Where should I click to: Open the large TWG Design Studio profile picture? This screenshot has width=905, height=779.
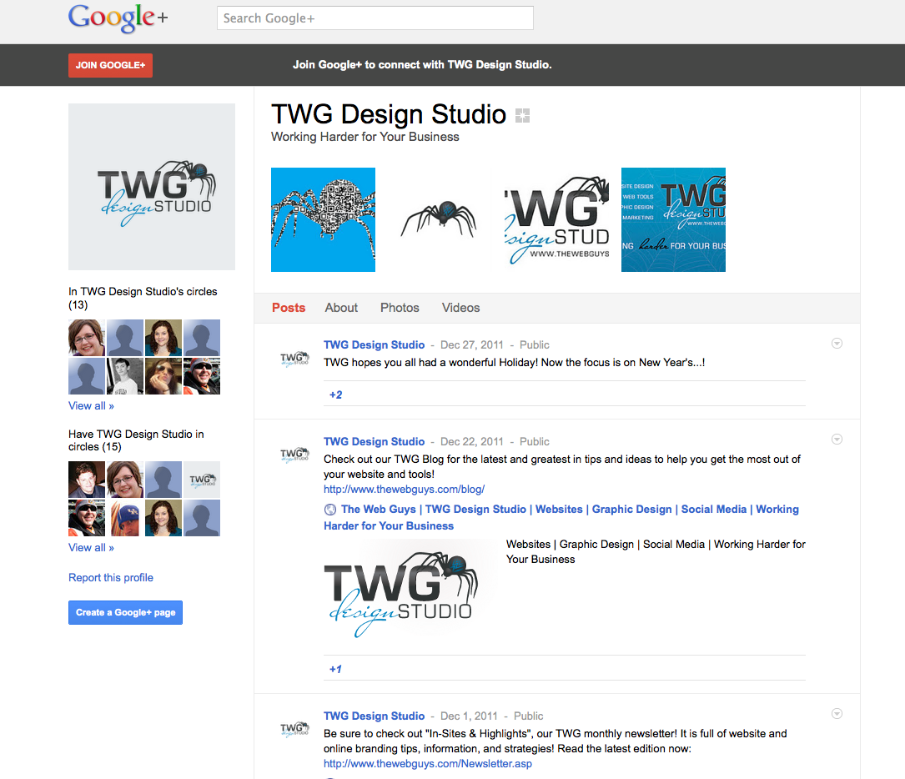point(152,187)
